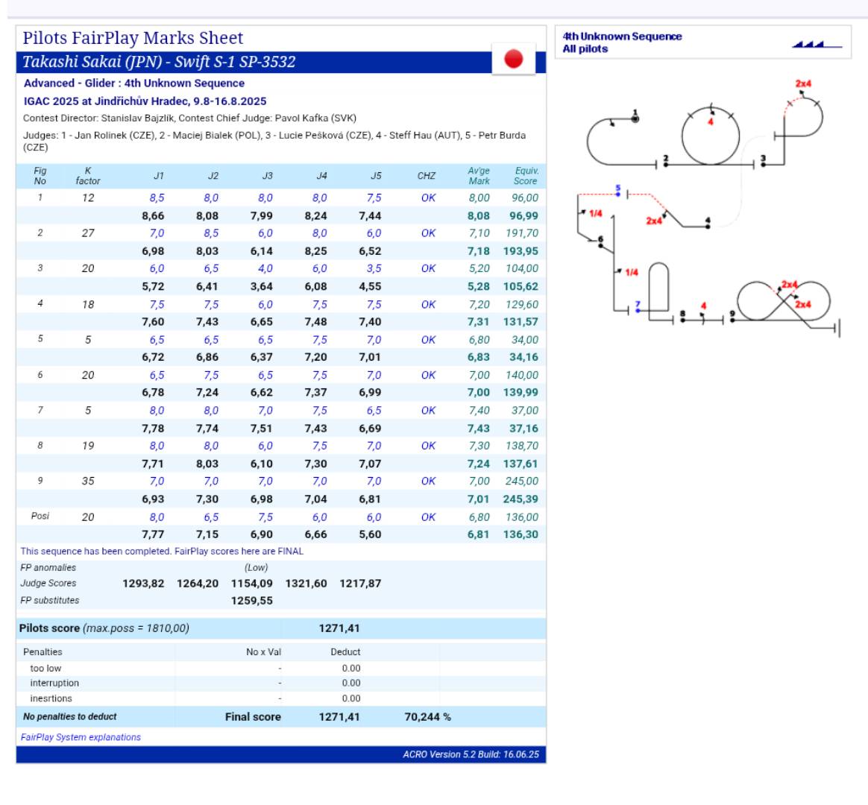Click the Equiv. Score column header
Screen dimensions: 868x805
(x=525, y=176)
